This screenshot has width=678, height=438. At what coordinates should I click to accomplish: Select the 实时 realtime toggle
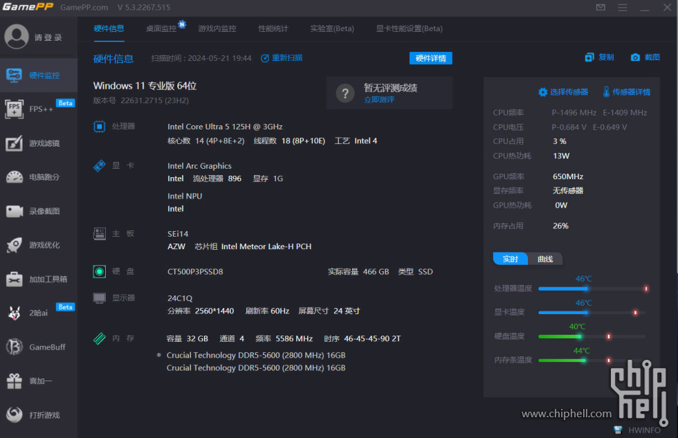tap(511, 259)
